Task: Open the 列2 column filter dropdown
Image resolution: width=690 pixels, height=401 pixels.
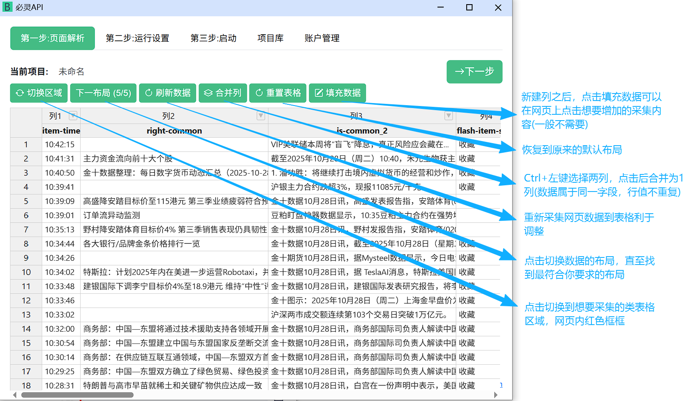Action: 261,116
